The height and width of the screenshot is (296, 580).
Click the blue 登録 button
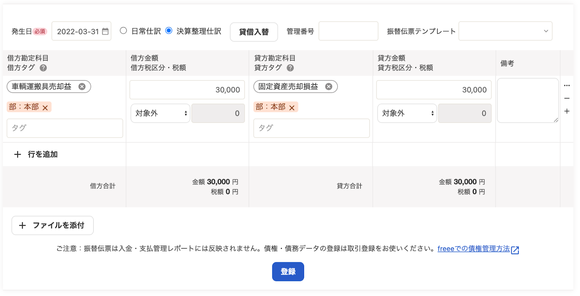288,272
